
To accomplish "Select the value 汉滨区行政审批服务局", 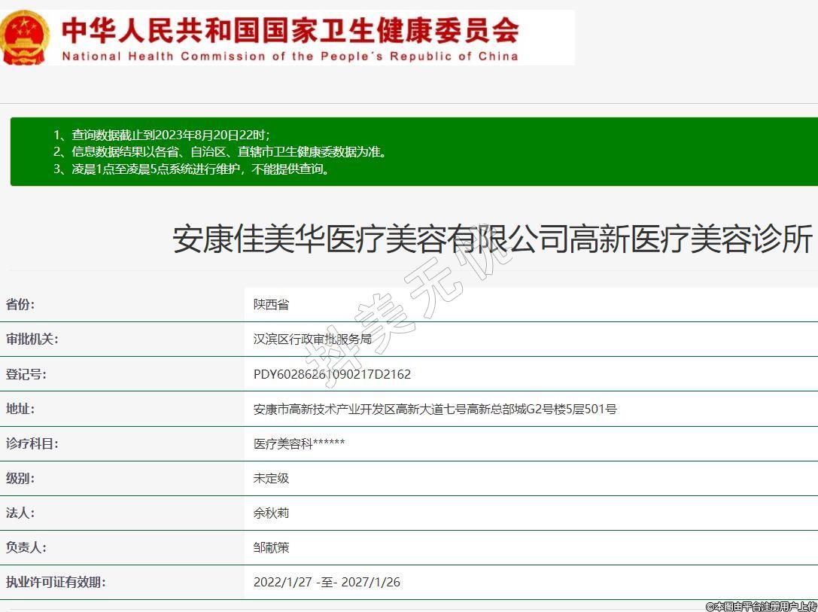I will point(312,339).
